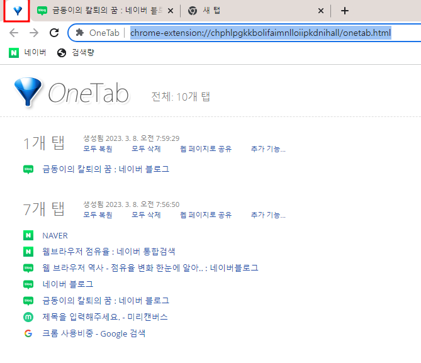Open 금동이의 칼퇴의 꿈 link in 7개 탭 group
Screen dimensions: 421x363
pyautogui.click(x=106, y=301)
